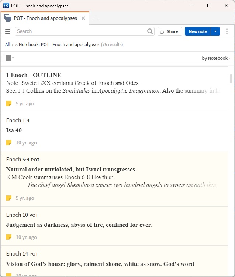235x277 pixels.
Task: Close the POT - Enoch and apocalypses tab
Action: tap(83, 18)
